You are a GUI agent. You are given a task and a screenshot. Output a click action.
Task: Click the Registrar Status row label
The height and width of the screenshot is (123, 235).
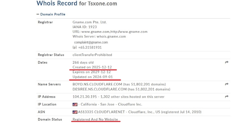[51, 55]
